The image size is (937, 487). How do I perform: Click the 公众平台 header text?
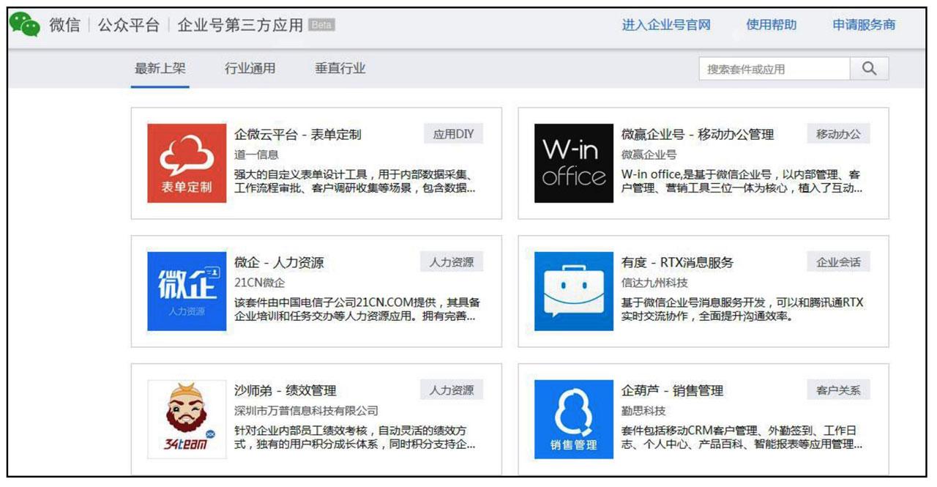pyautogui.click(x=129, y=25)
